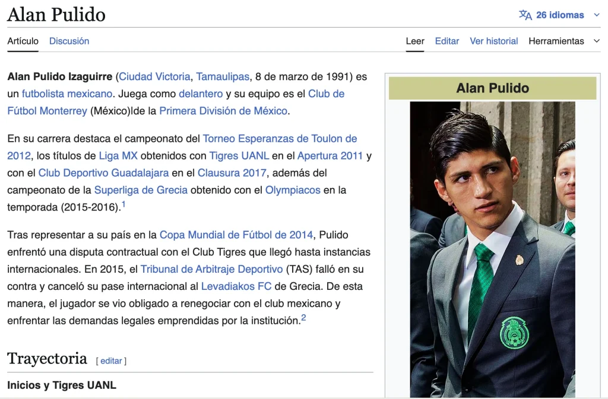This screenshot has width=608, height=399.
Task: Follow the futbolista mexicano link
Action: point(67,94)
